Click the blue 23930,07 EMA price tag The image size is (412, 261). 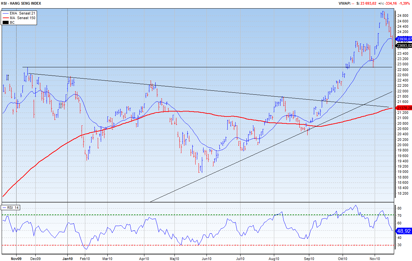click(404, 39)
